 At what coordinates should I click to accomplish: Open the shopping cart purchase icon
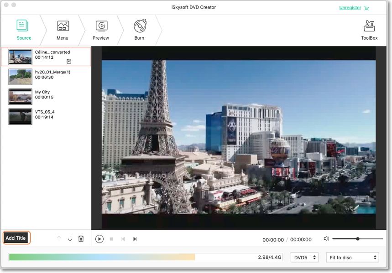coord(366,8)
